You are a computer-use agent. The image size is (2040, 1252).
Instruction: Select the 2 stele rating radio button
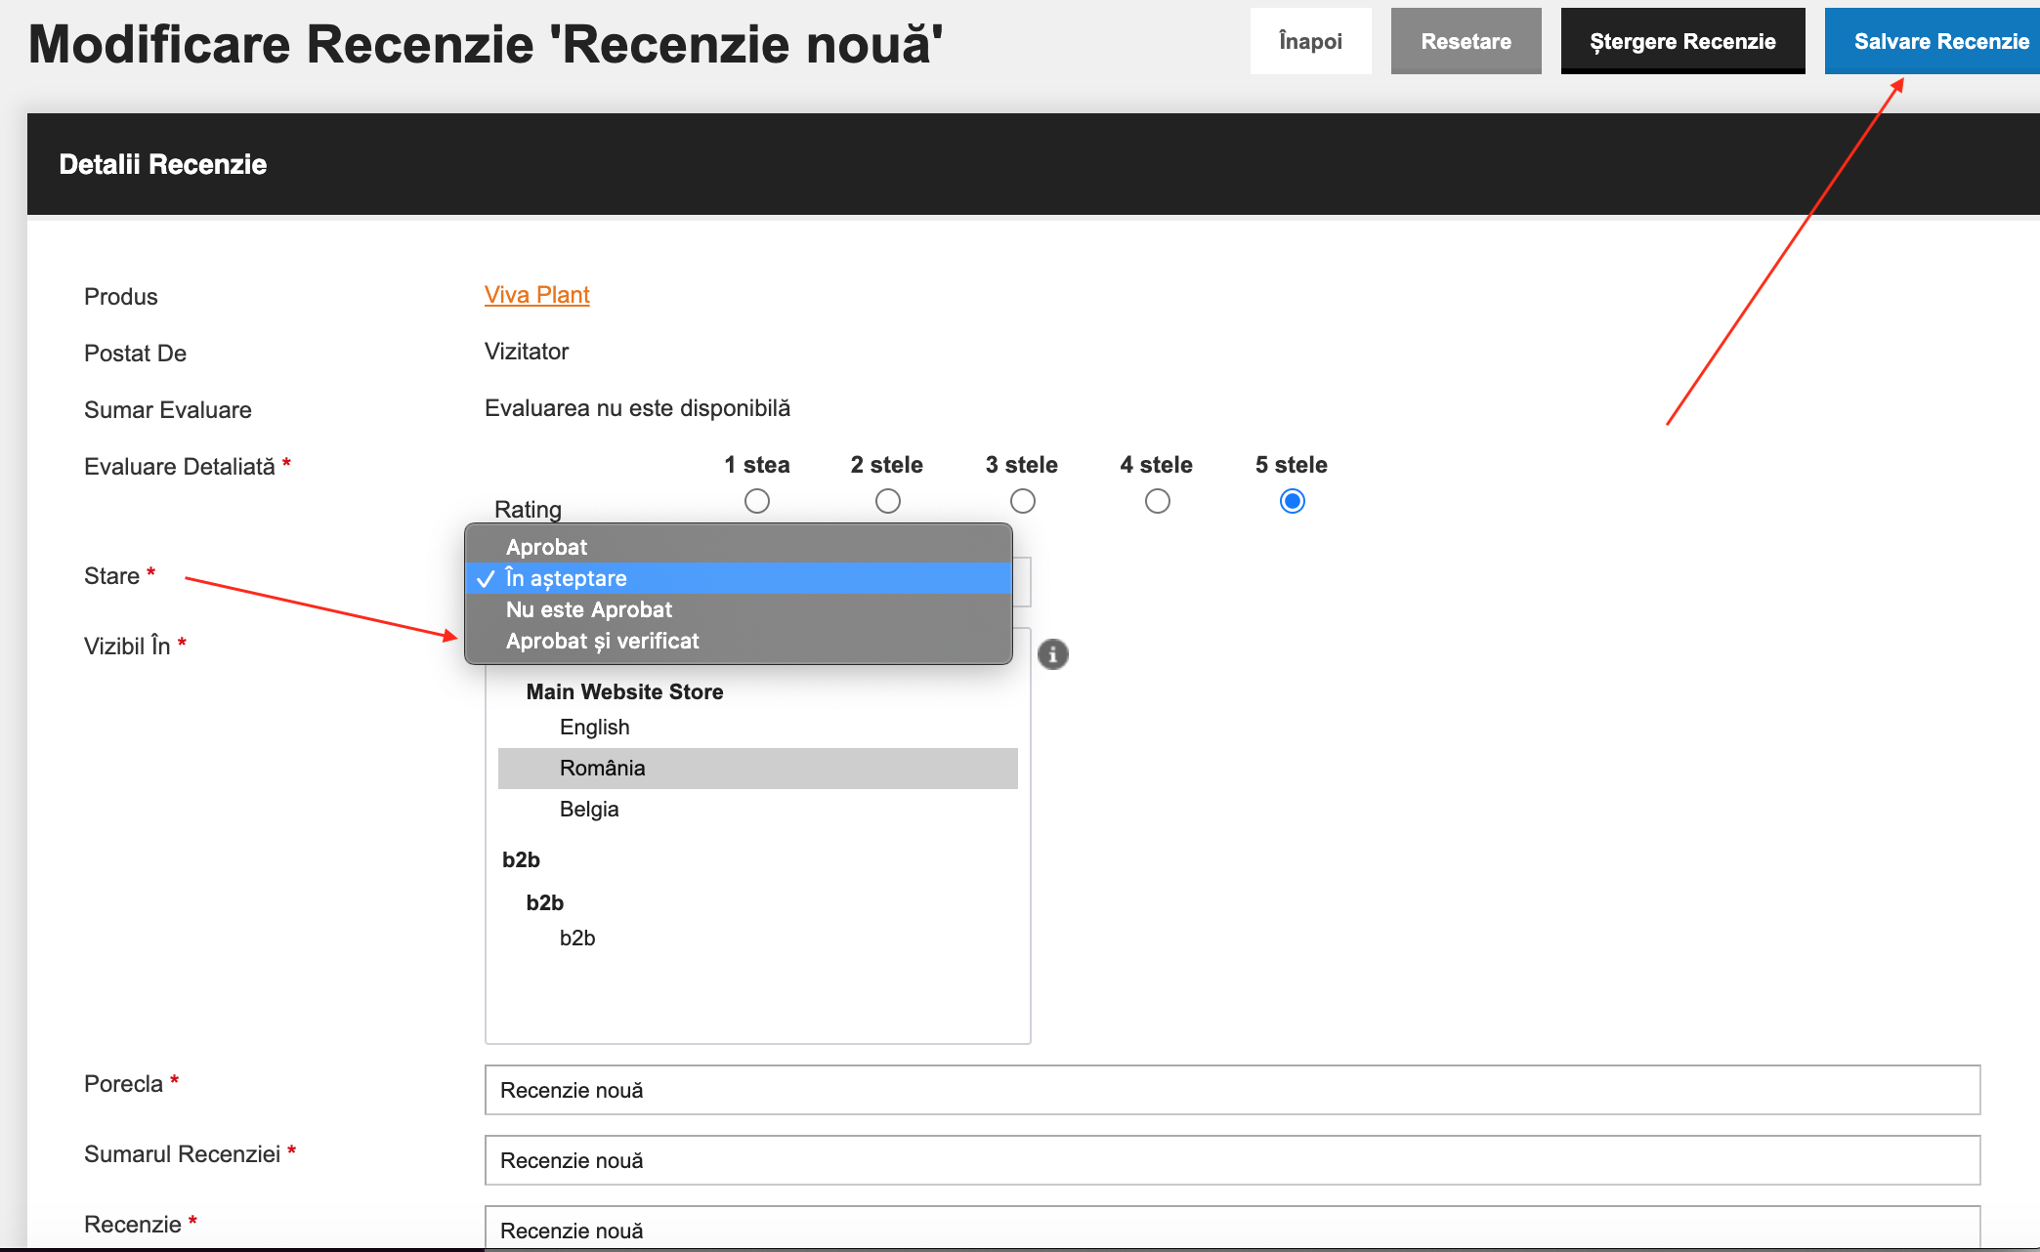888,501
